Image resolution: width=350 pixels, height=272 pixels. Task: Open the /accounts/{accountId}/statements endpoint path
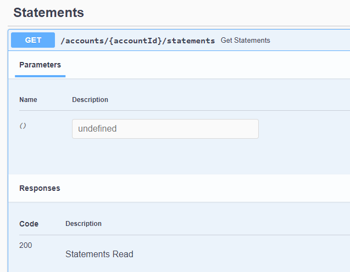point(138,41)
